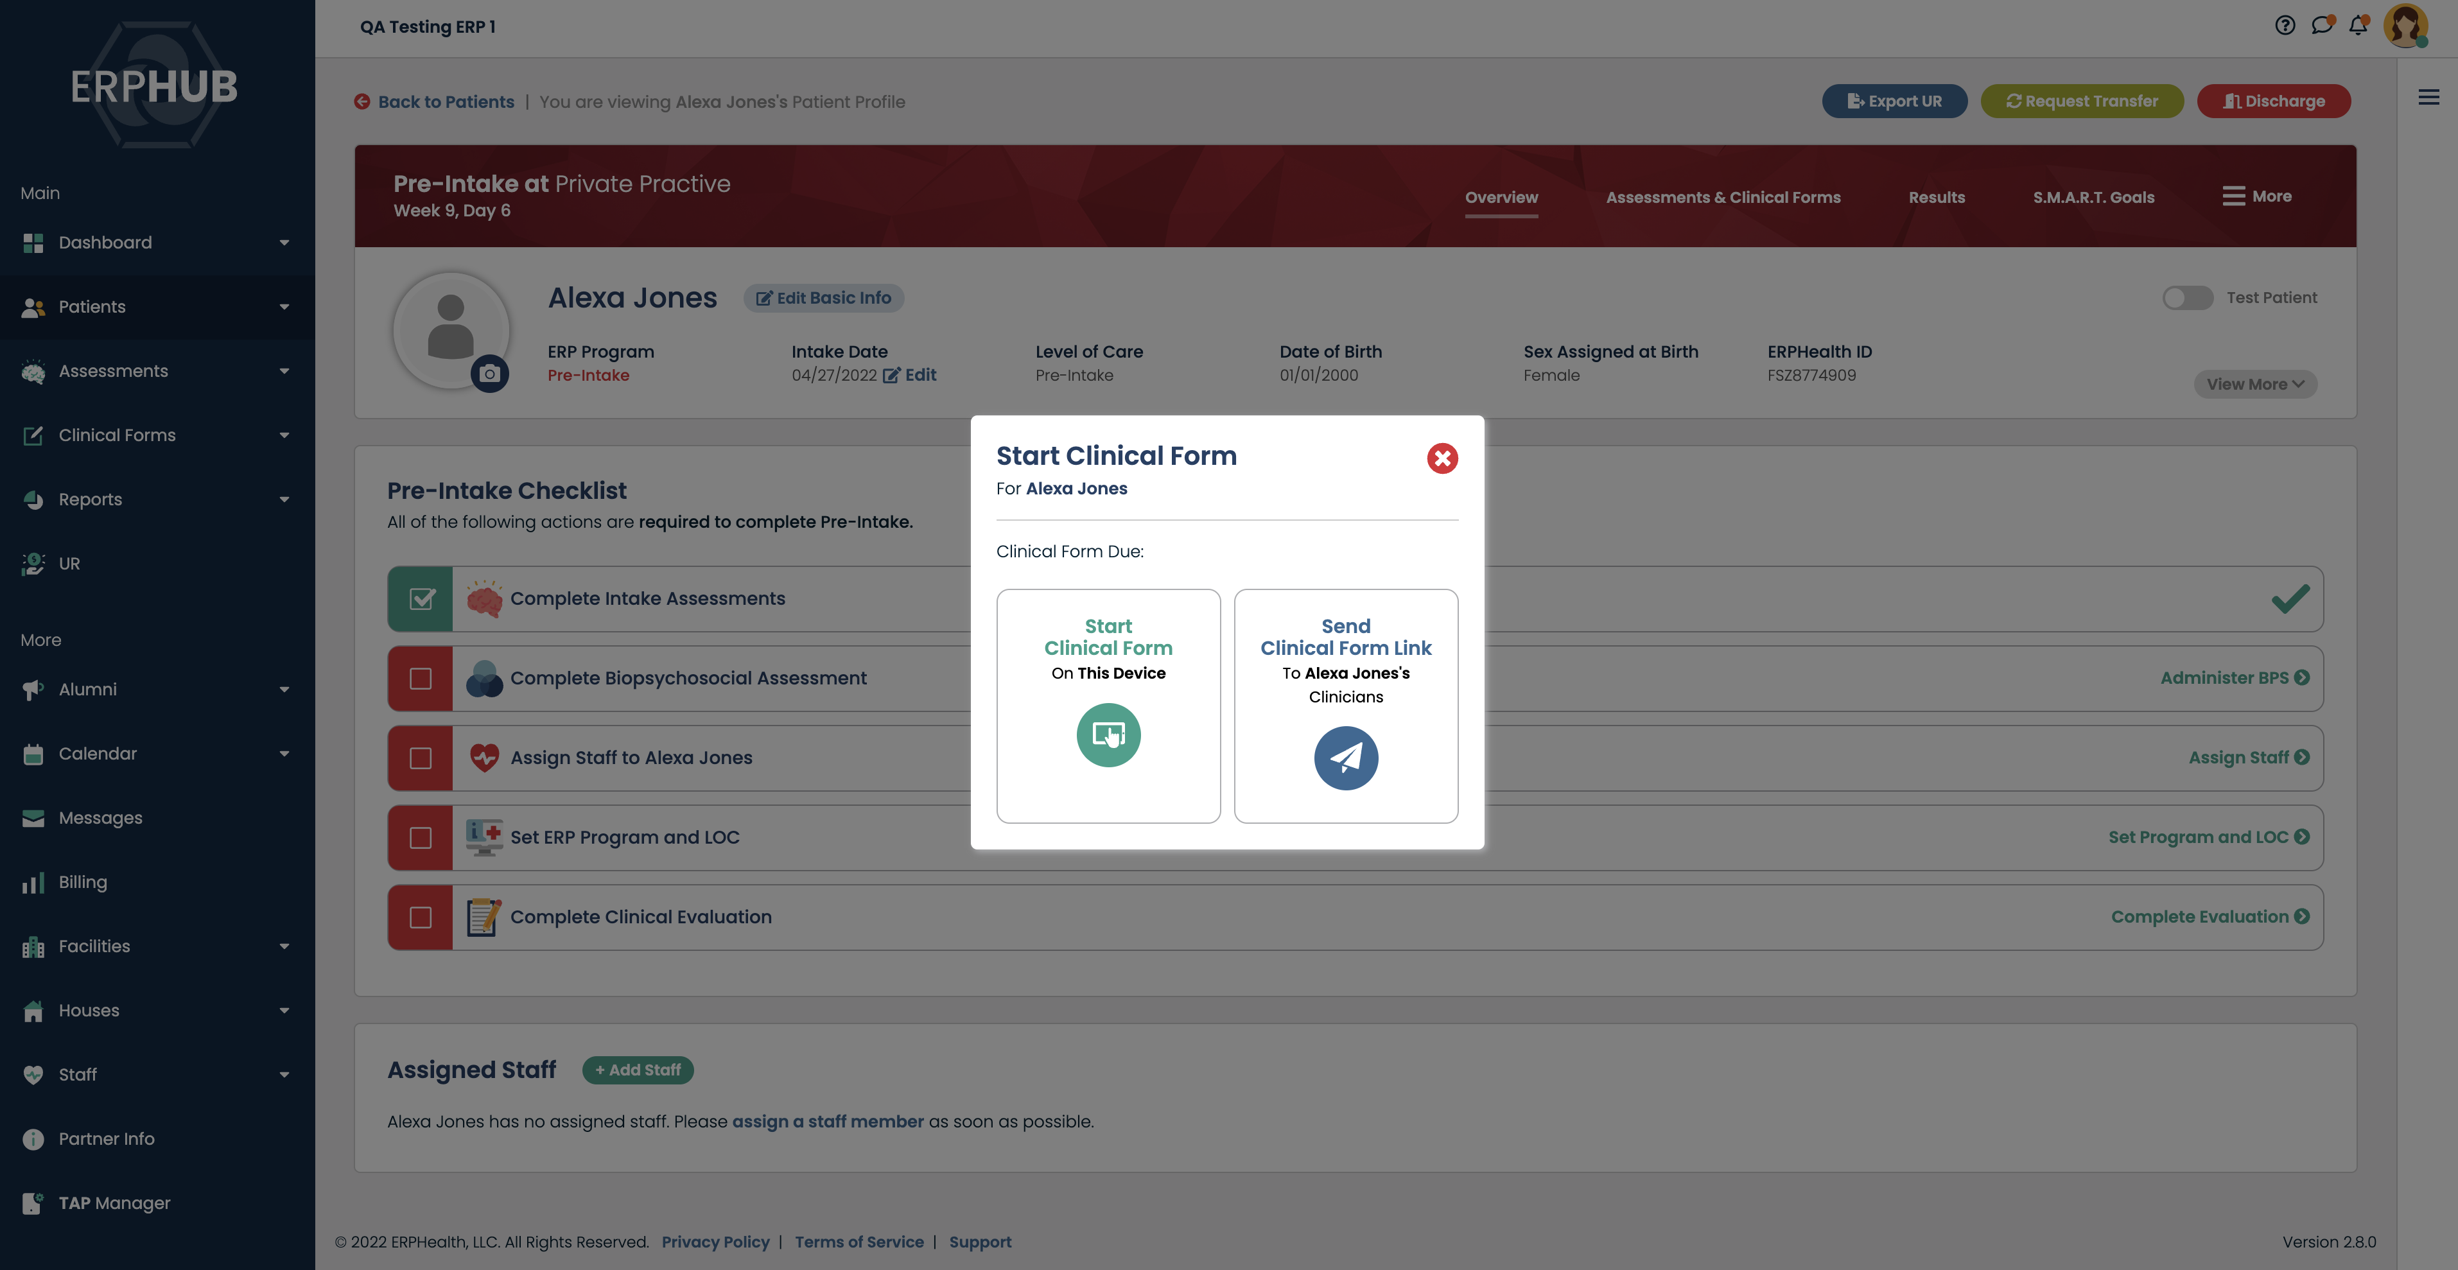Open the chat messages icon in header
This screenshot has width=2458, height=1270.
(x=2321, y=26)
